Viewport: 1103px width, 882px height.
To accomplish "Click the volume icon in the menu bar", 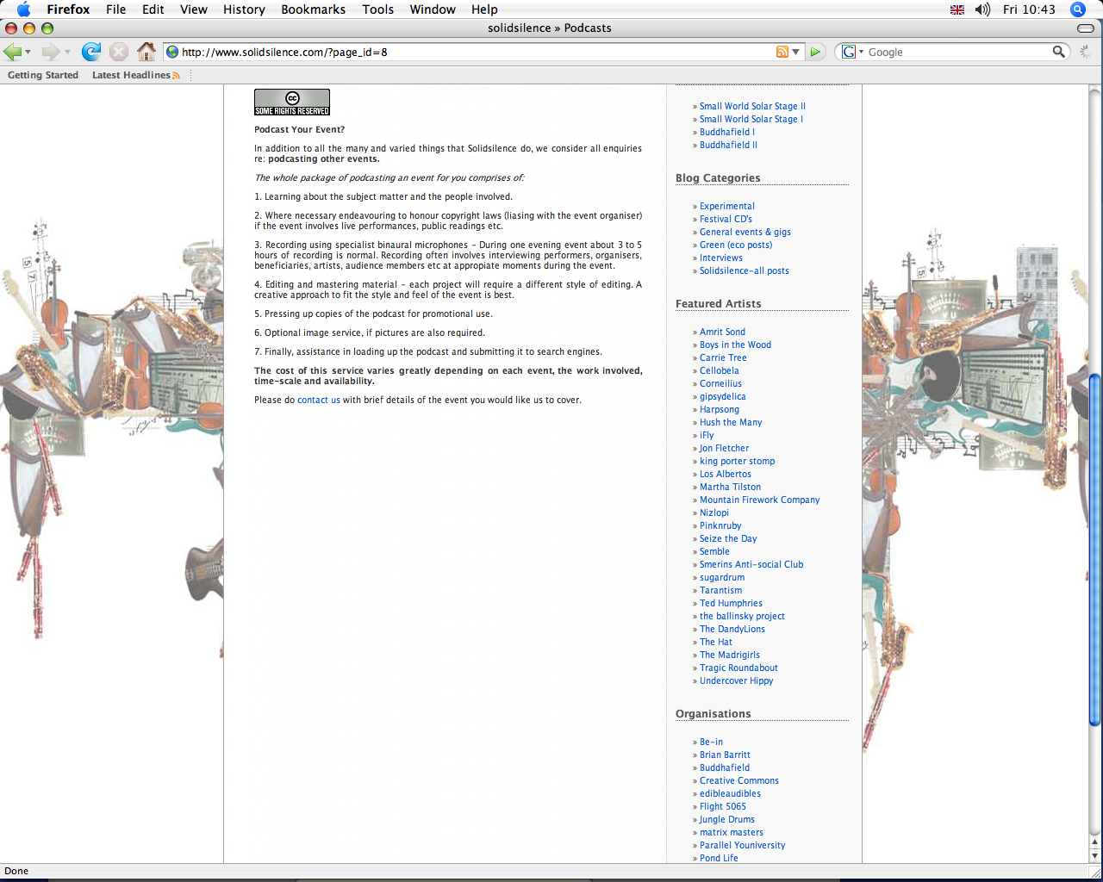I will tap(982, 9).
